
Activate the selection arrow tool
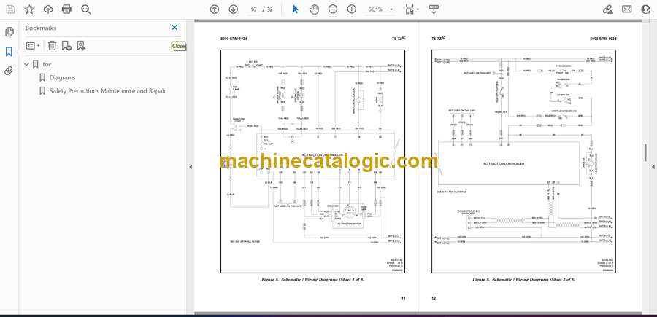(296, 9)
